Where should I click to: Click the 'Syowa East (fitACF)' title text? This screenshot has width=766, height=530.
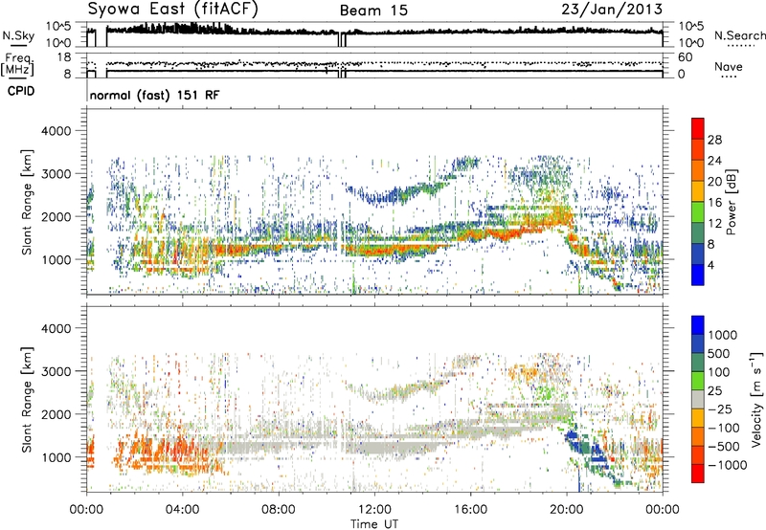(x=173, y=9)
